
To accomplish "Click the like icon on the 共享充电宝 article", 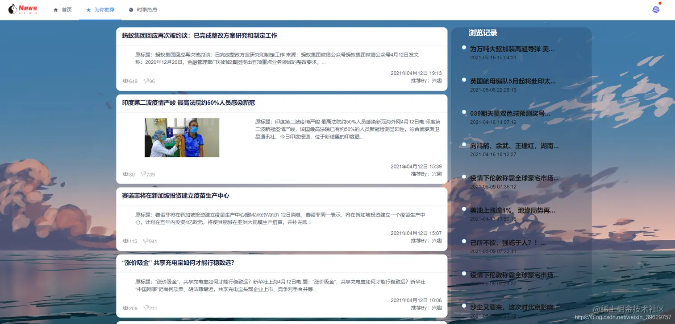I will pyautogui.click(x=125, y=308).
